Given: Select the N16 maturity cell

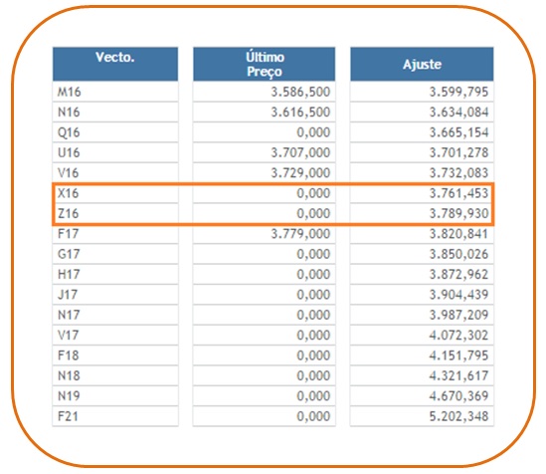Looking at the screenshot, I should tap(115, 112).
